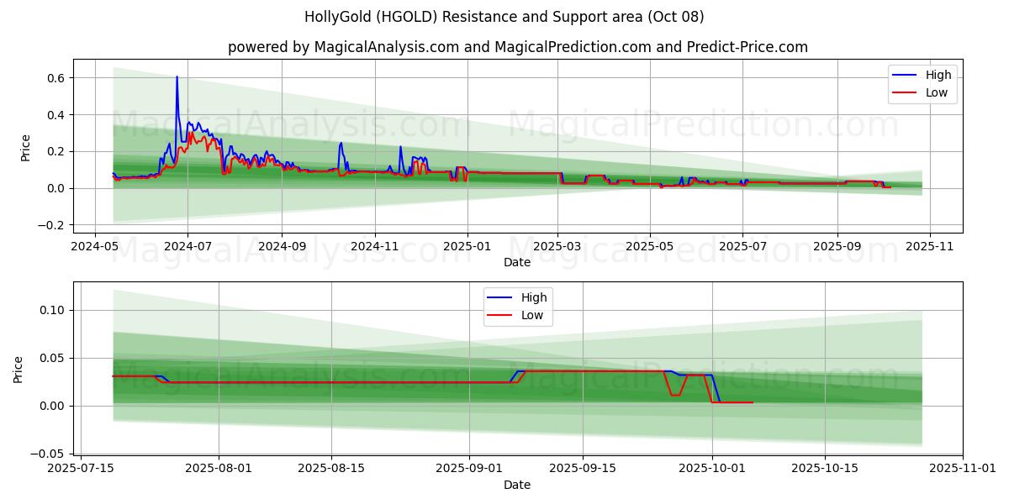
Task: Click the '2025-07' x-axis label of top chart
Action: 742,248
